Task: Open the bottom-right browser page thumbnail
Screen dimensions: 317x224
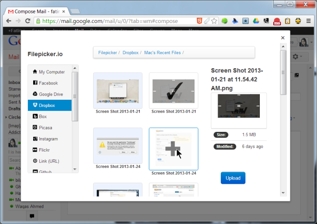Action: [x=173, y=190]
